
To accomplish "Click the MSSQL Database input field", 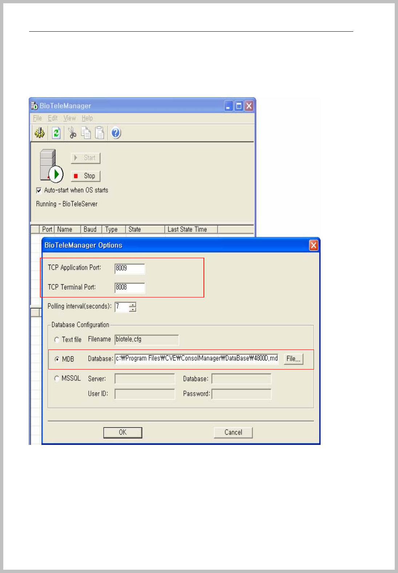I will click(x=241, y=379).
